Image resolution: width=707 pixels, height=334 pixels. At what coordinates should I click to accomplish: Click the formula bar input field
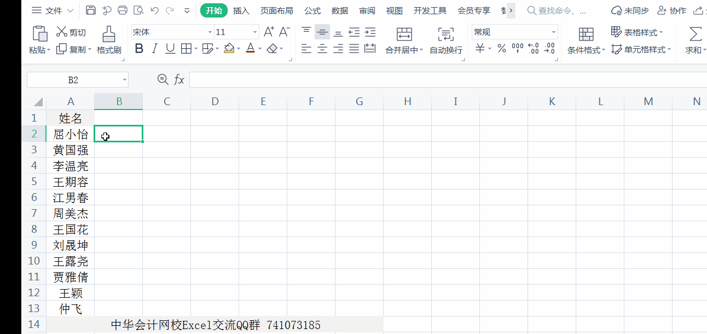click(x=448, y=80)
